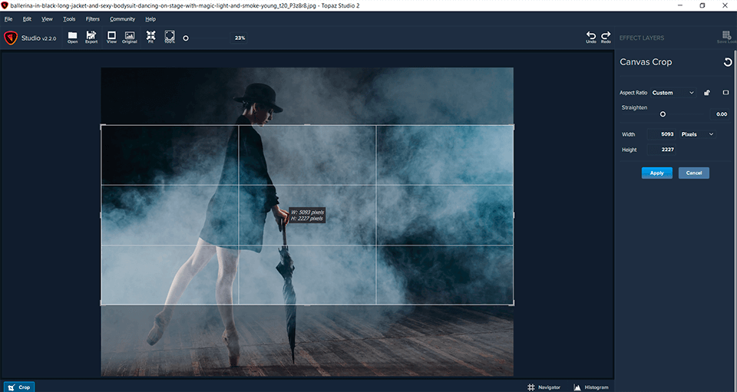This screenshot has height=392, width=737.
Task: Click the Redo arrow
Action: [x=606, y=36]
